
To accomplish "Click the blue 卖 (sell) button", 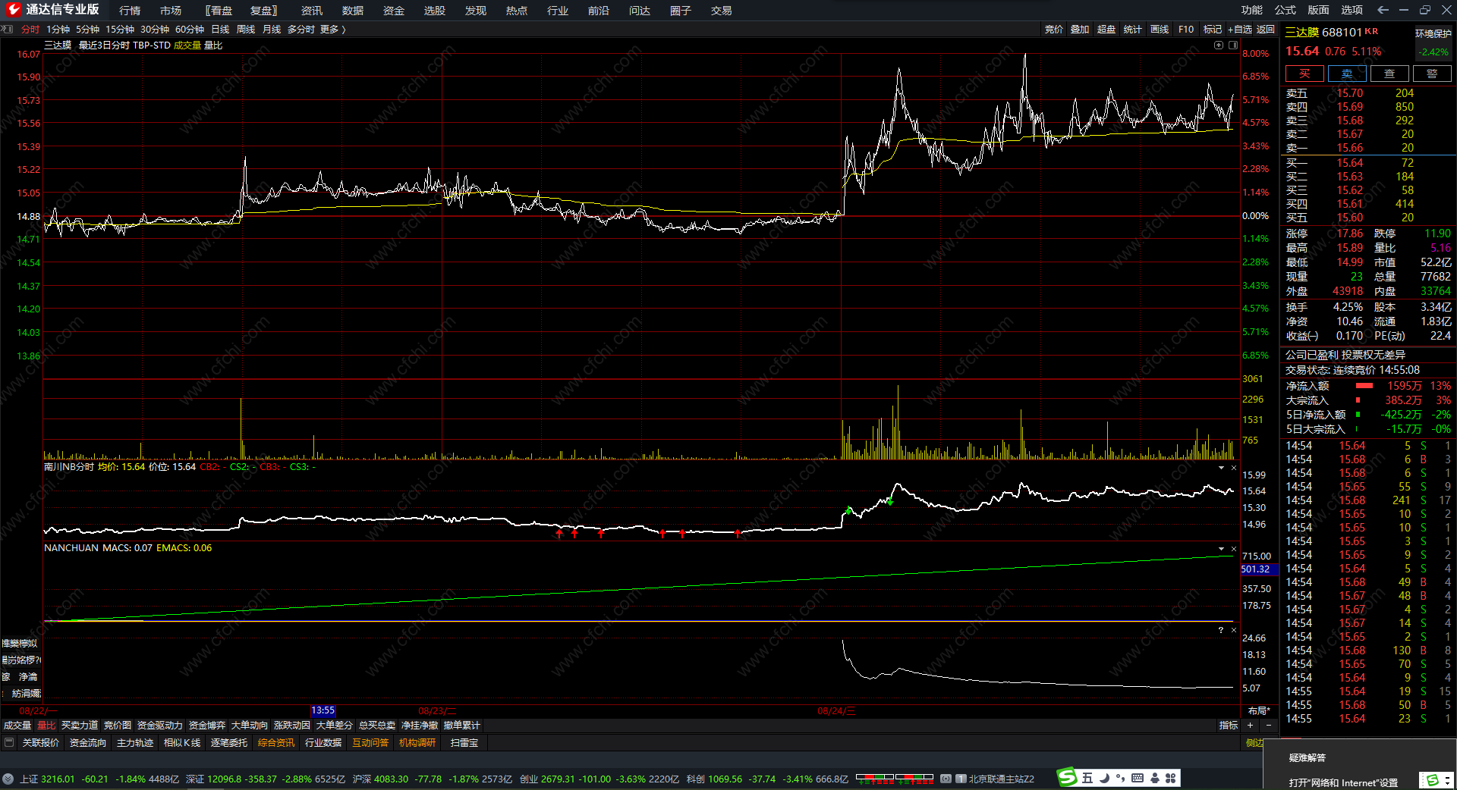I will [x=1346, y=74].
